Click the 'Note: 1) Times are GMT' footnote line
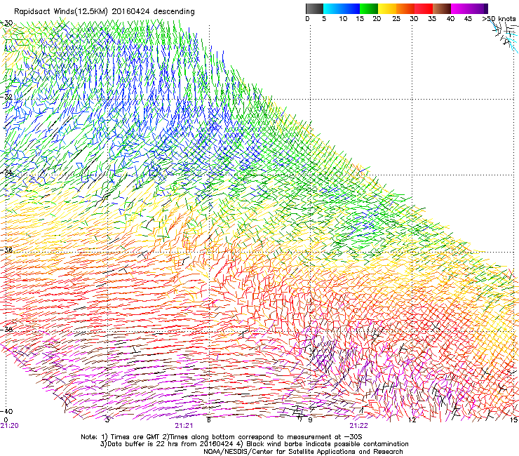 pos(221,437)
